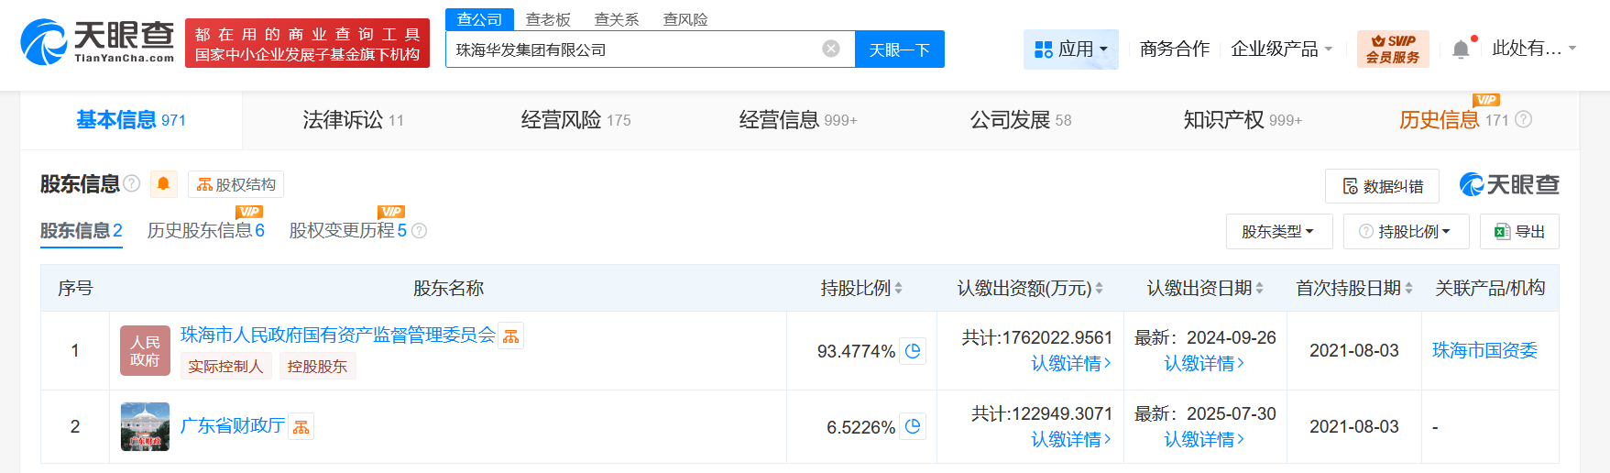Open 珠海市人民政府国有资产监督管理委员会 shareholder link
Image resolution: width=1610 pixels, height=473 pixels.
pos(337,335)
